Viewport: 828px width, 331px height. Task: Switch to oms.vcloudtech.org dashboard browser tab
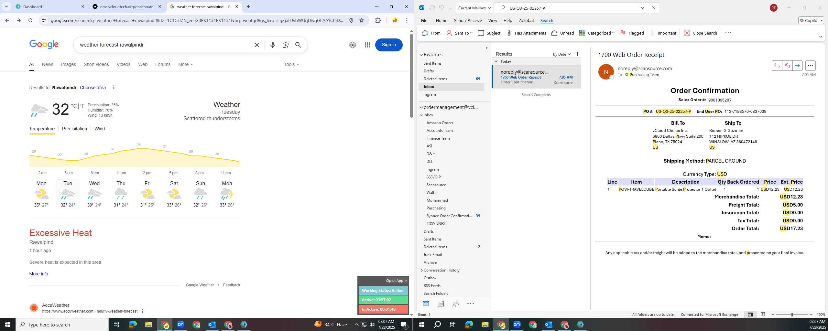(127, 6)
